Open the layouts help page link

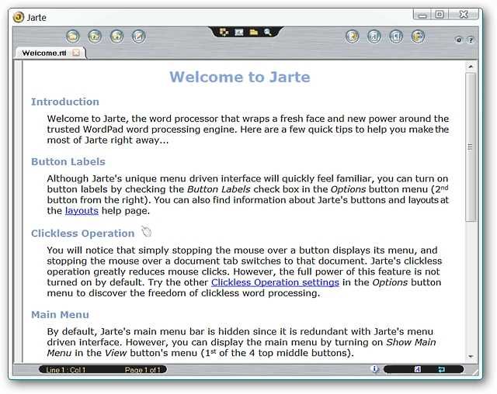tap(82, 211)
